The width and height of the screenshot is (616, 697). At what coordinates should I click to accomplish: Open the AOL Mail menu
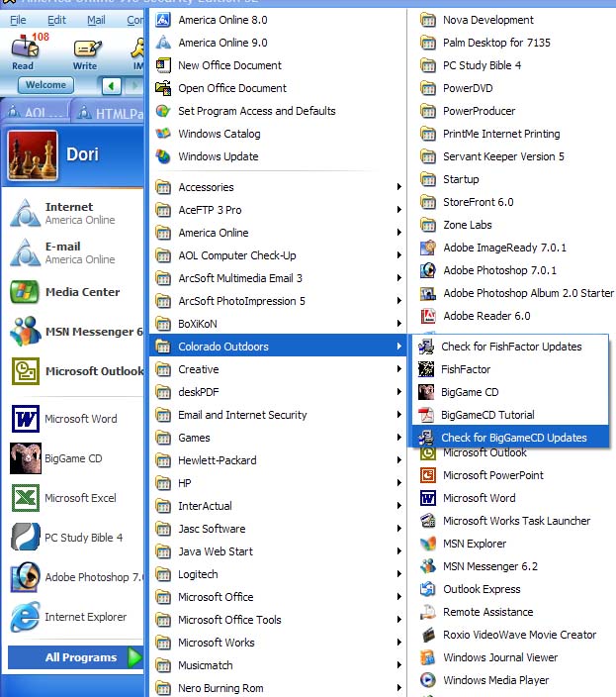tap(96, 20)
